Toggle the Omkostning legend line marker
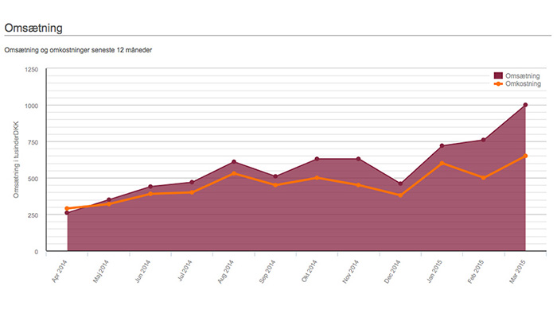This screenshot has height=313, width=557. click(498, 84)
